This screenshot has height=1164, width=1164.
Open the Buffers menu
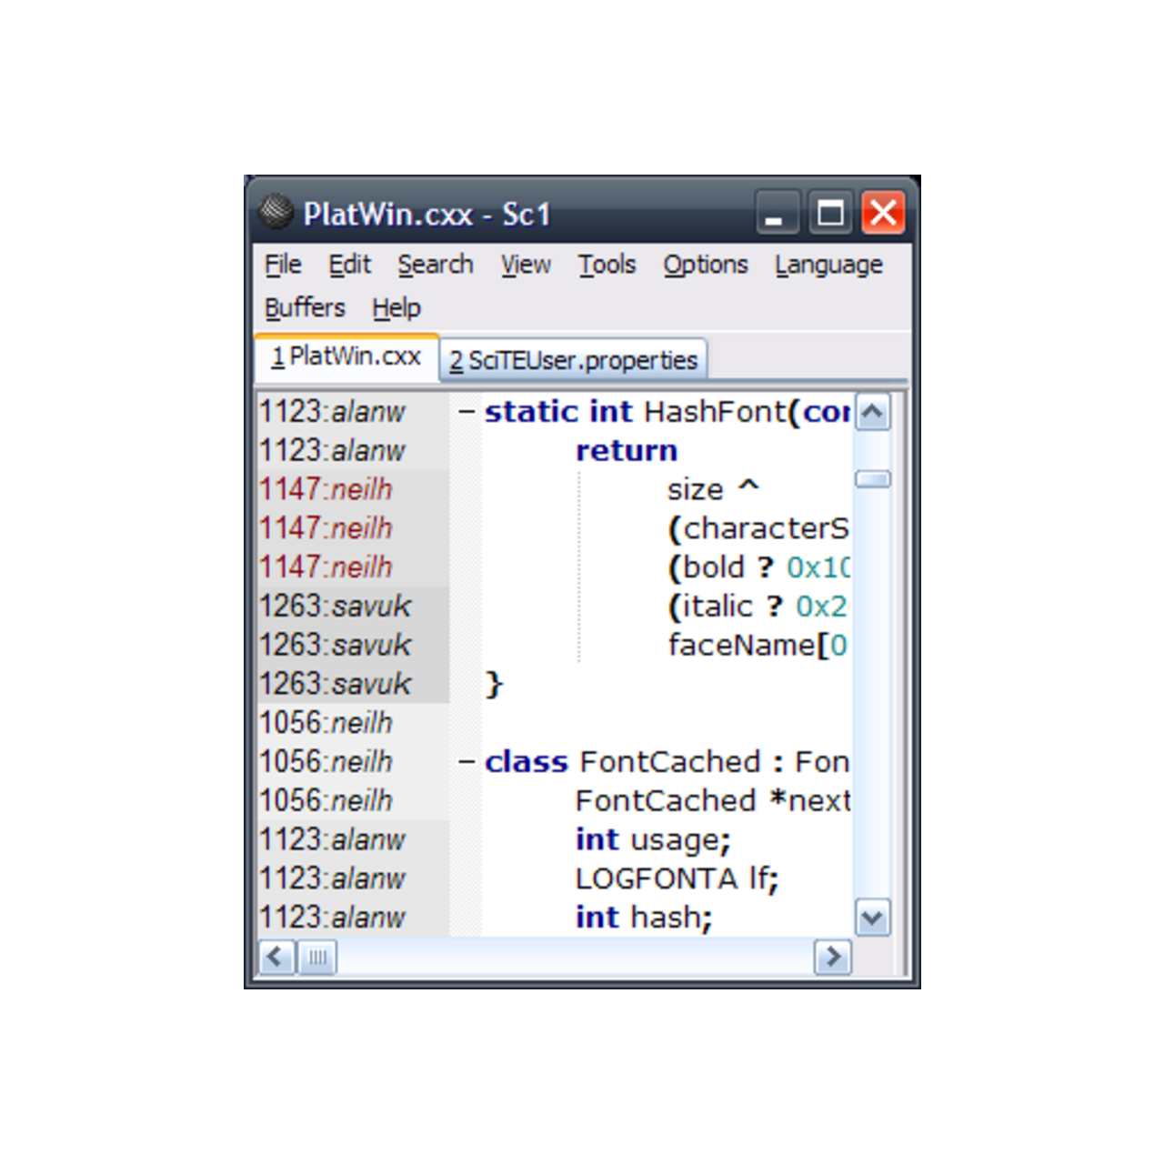[x=305, y=308]
